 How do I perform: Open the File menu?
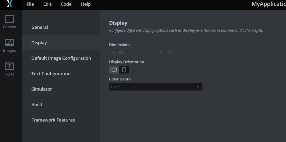[30, 4]
